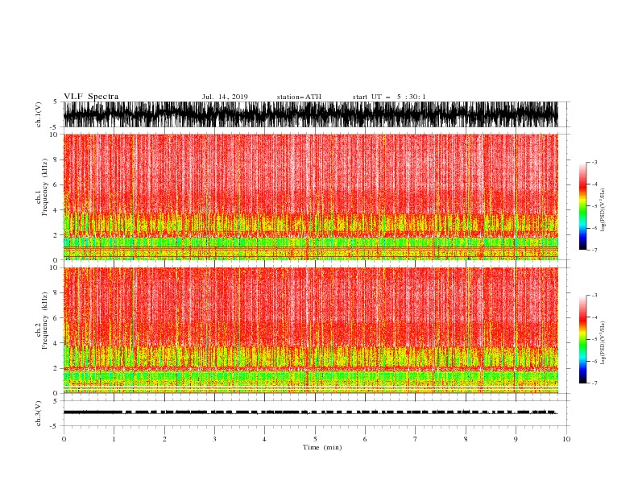Click the time axis end tick label '10'
Screen dimensions: 638x493
566,439
